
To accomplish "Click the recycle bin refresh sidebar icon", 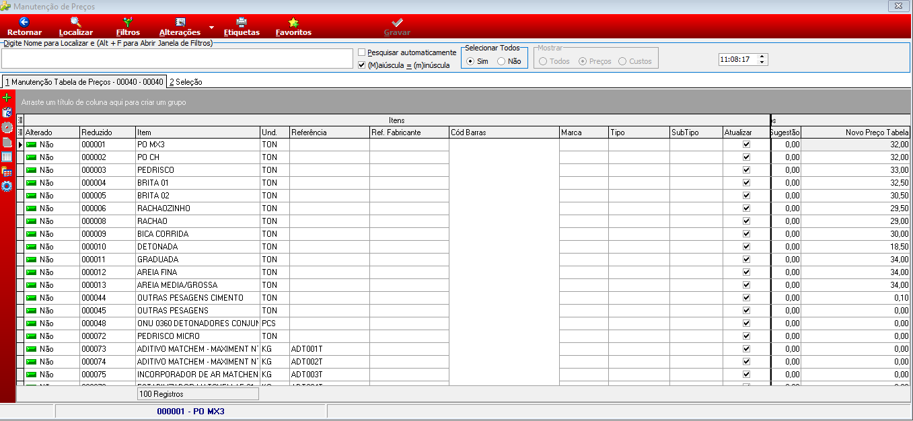I will click(x=7, y=112).
